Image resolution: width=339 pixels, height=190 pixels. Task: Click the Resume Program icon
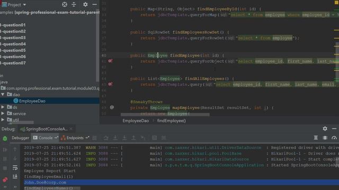(x=5, y=149)
